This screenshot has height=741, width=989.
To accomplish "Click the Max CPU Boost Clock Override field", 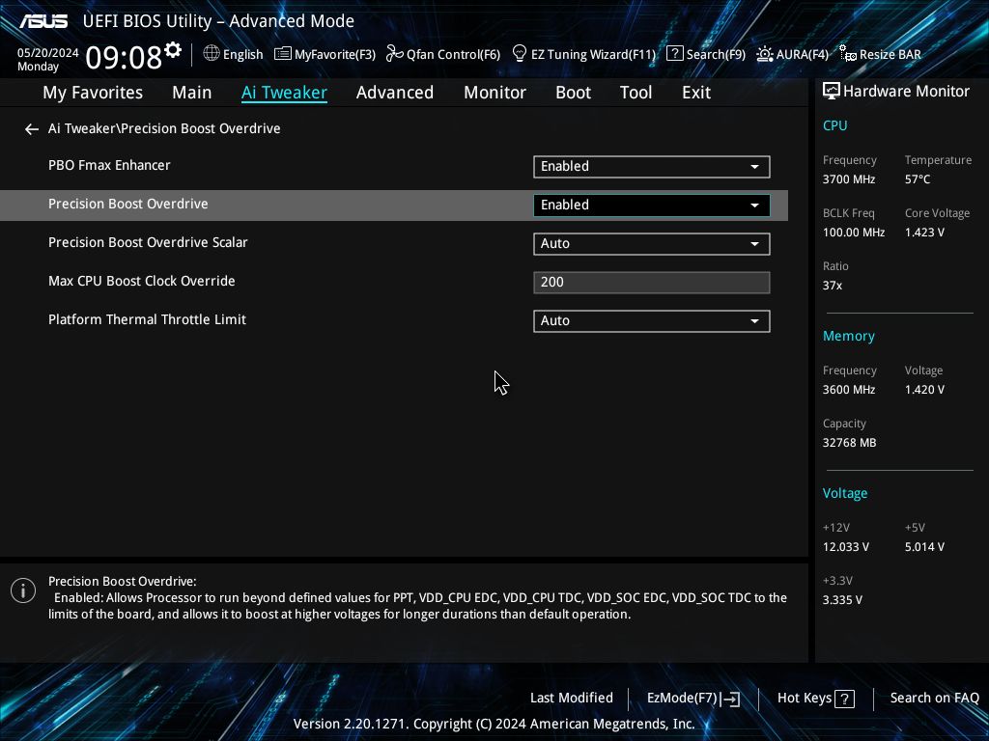I will tap(652, 283).
